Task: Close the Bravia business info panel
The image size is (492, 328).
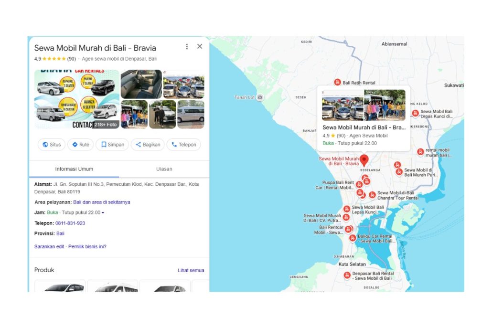Action: pos(200,46)
